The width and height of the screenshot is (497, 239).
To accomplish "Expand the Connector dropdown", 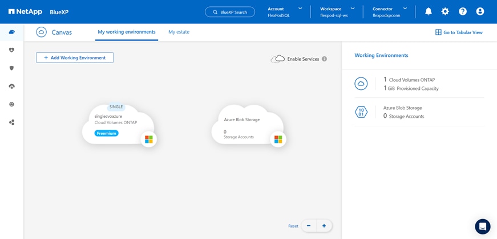I will pyautogui.click(x=405, y=9).
